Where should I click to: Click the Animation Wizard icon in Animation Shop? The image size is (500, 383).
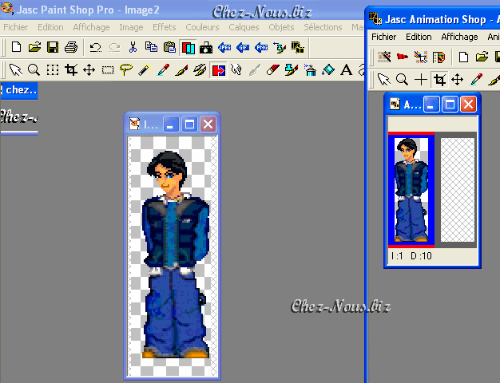click(x=384, y=57)
